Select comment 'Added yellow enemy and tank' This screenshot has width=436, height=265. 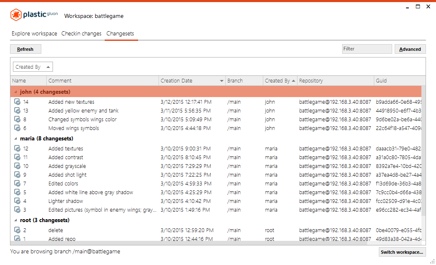pyautogui.click(x=83, y=110)
